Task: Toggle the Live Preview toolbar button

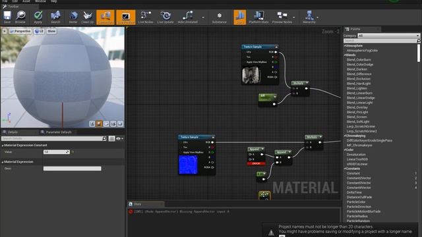Action: coord(126,17)
